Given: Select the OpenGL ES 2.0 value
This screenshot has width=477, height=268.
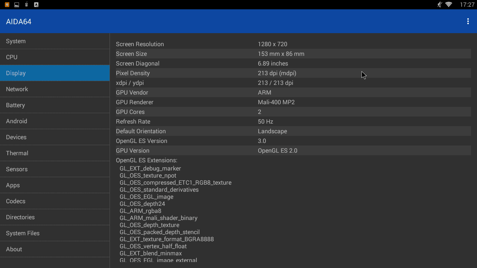Looking at the screenshot, I should [278, 151].
